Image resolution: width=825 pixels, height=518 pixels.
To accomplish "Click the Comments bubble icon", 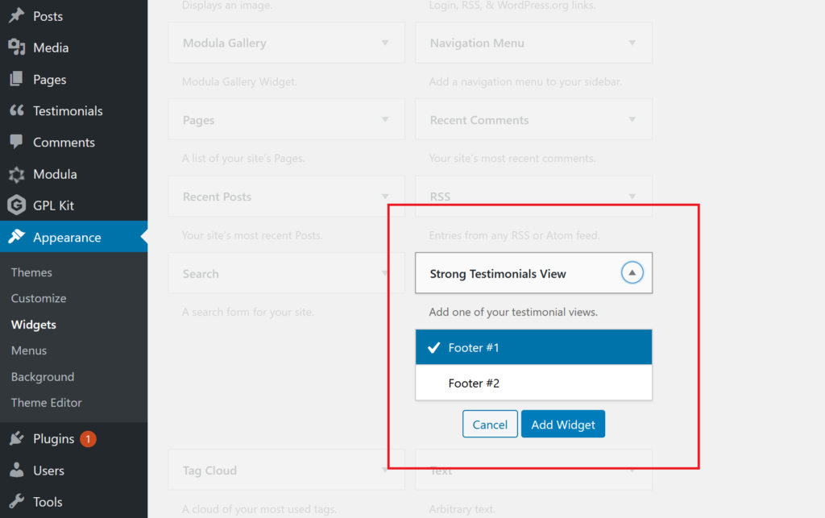I will coord(16,142).
